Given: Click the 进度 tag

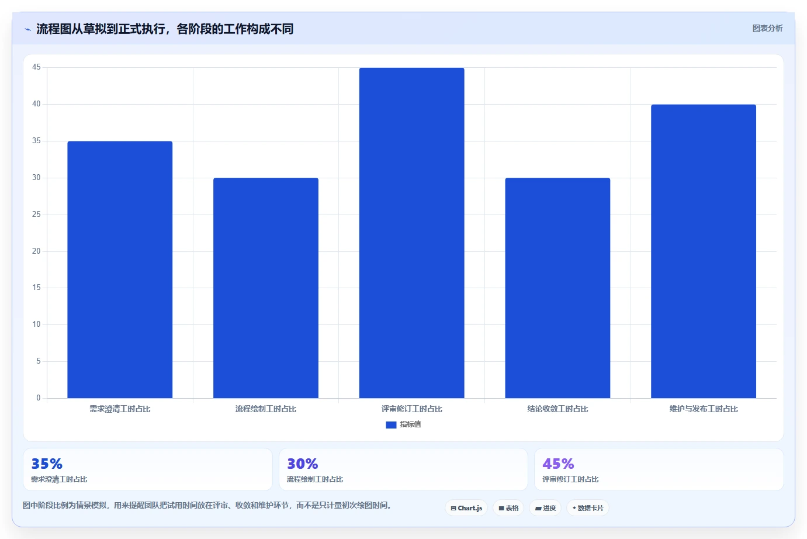Looking at the screenshot, I should 545,508.
